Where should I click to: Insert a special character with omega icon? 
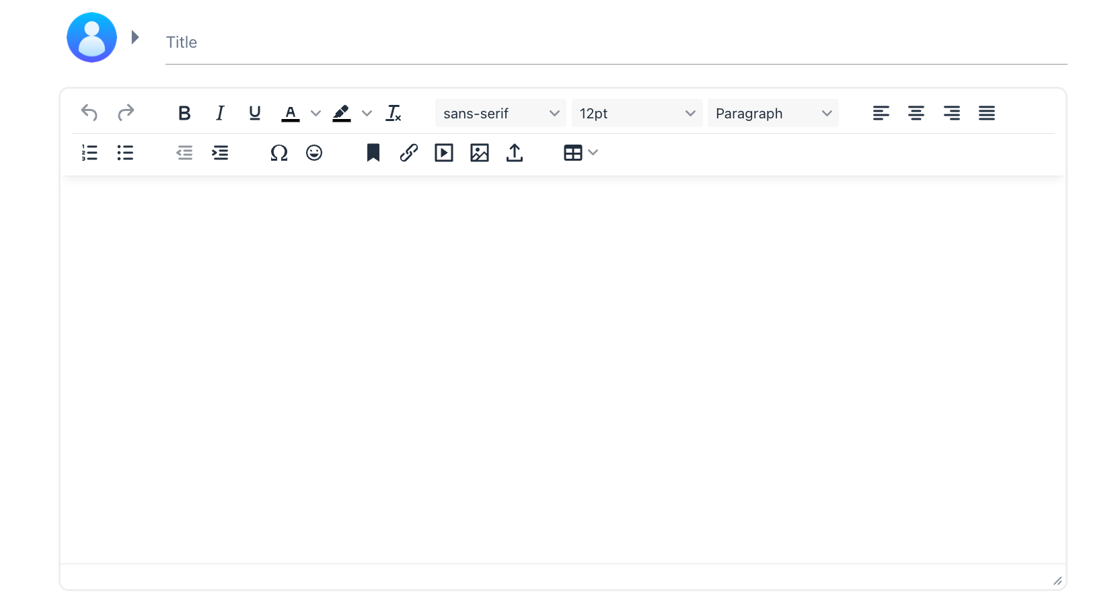[x=279, y=153]
